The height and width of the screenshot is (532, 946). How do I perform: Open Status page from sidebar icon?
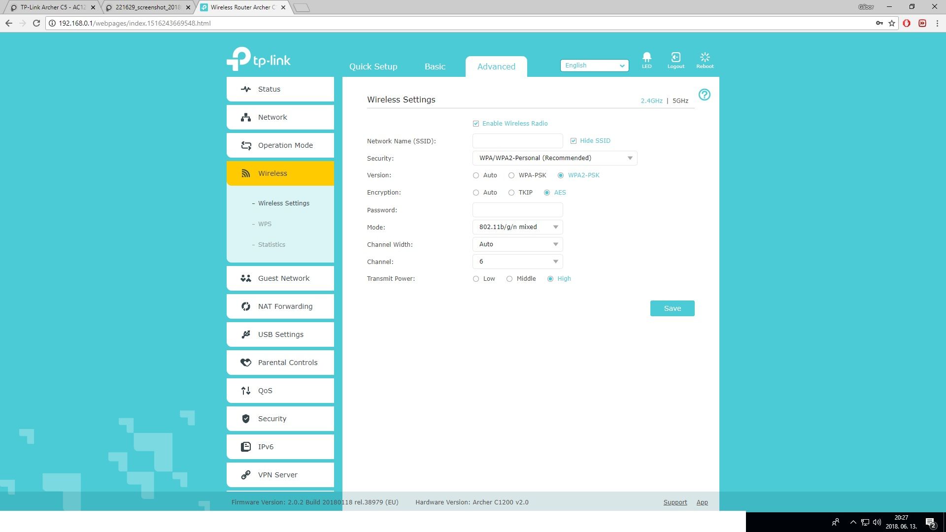click(x=245, y=89)
